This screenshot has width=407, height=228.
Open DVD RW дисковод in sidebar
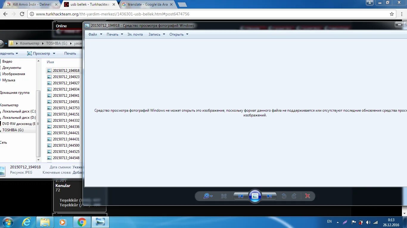click(x=19, y=124)
